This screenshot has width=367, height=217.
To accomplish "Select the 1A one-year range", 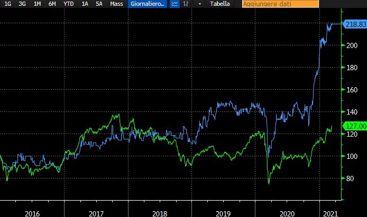I will 85,4.
